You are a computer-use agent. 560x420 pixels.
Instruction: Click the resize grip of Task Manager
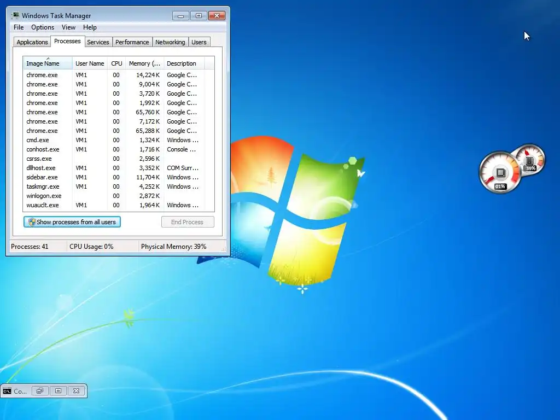click(224, 249)
